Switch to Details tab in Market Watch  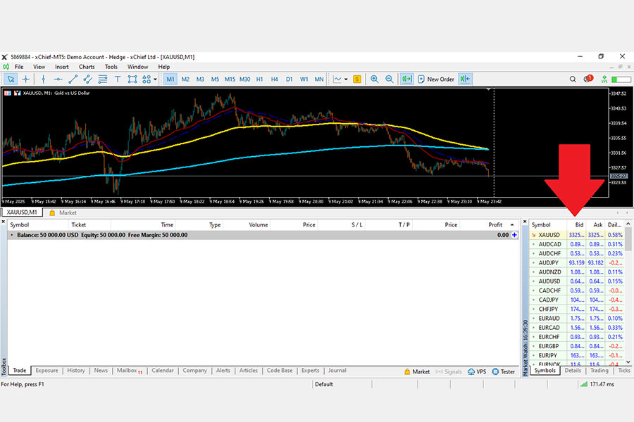tap(573, 371)
